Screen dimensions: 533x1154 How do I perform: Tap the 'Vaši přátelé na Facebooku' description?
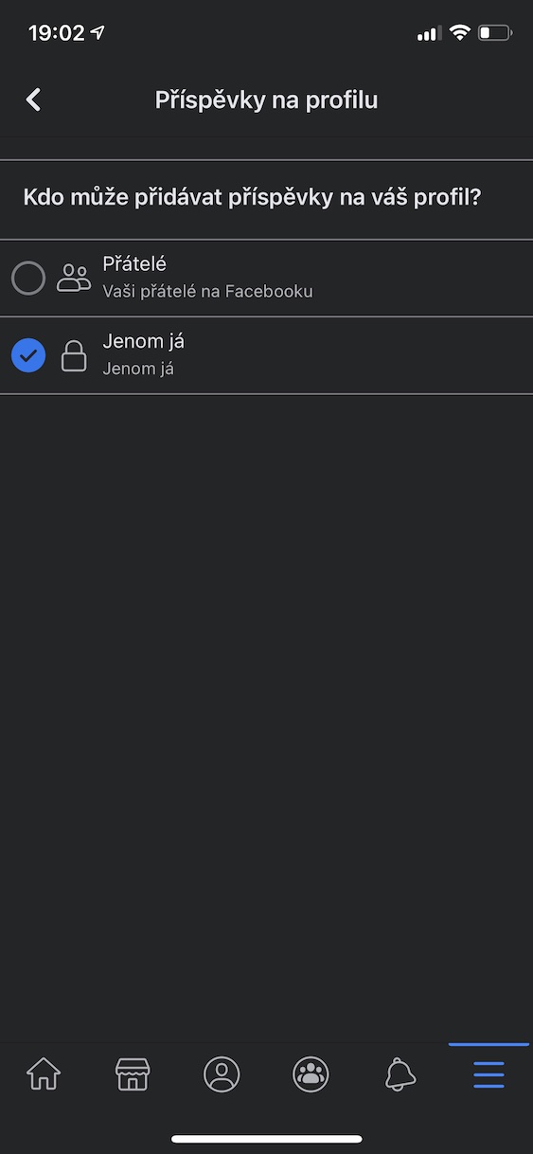(207, 292)
